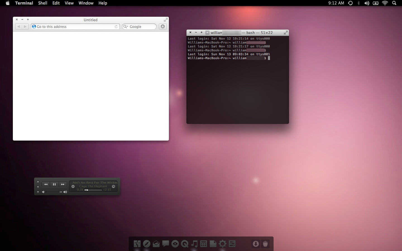Launch Calculator from the dock

204,244
